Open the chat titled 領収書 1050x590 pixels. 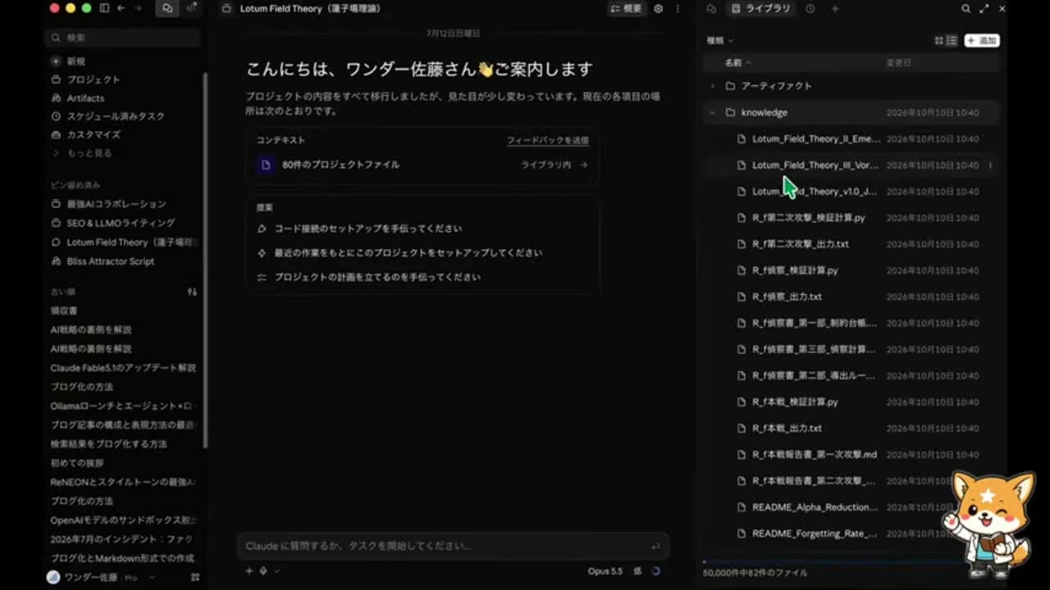(x=64, y=311)
